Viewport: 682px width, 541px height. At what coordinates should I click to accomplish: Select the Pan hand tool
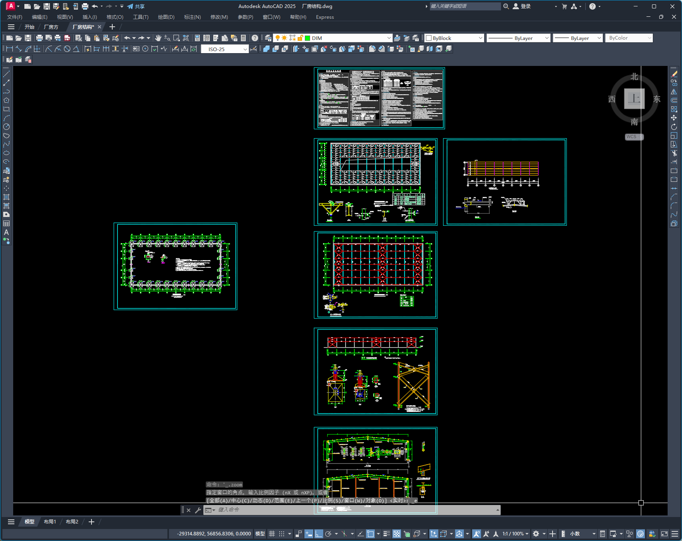point(158,38)
